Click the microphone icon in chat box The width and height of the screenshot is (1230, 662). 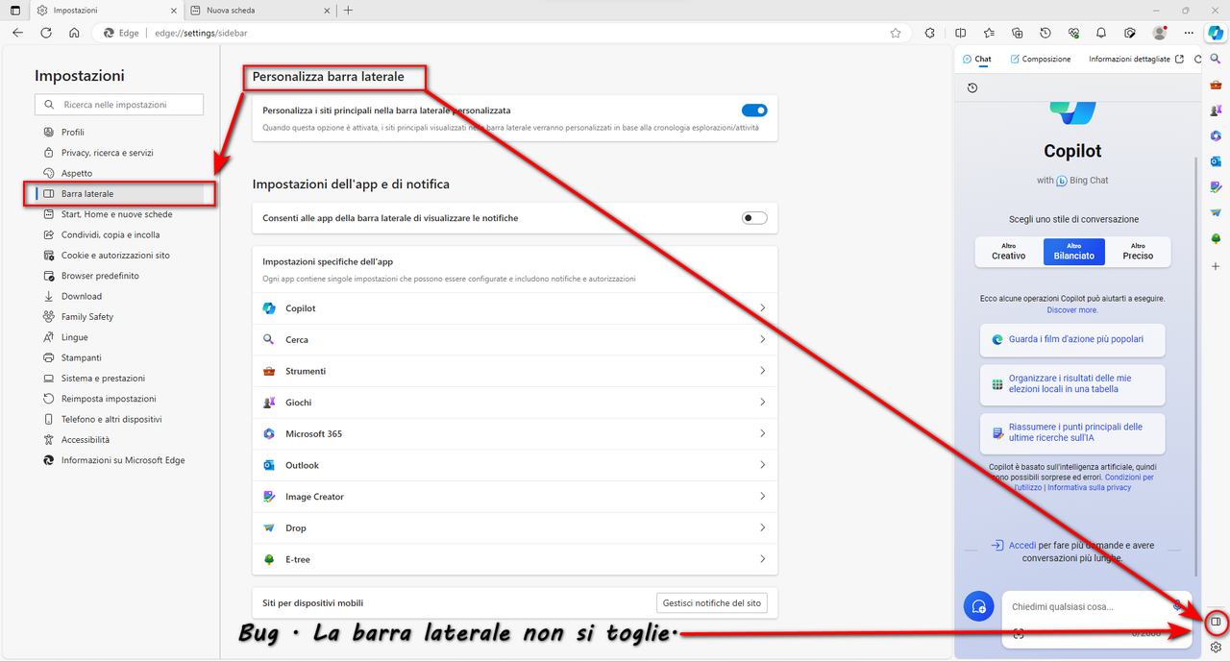tap(1177, 606)
